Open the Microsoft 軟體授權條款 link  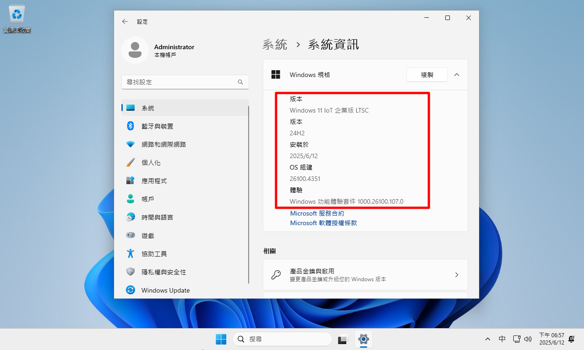(323, 223)
